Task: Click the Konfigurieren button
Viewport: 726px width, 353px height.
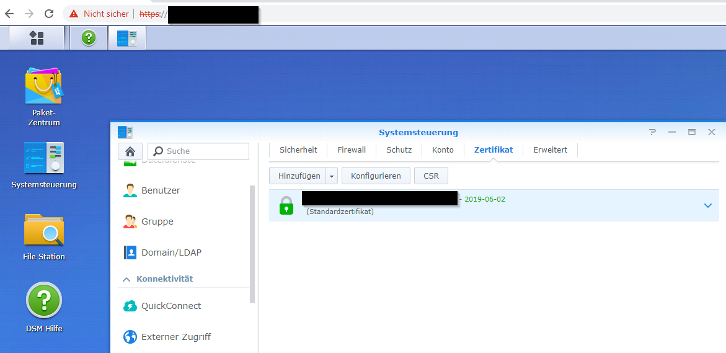Action: [x=376, y=176]
